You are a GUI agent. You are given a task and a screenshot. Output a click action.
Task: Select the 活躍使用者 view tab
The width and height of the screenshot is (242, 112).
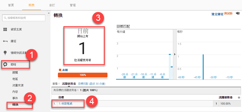(69, 84)
